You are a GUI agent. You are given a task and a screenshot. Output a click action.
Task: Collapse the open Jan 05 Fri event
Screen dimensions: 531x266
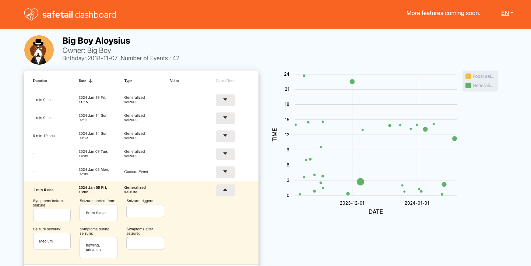tap(225, 190)
